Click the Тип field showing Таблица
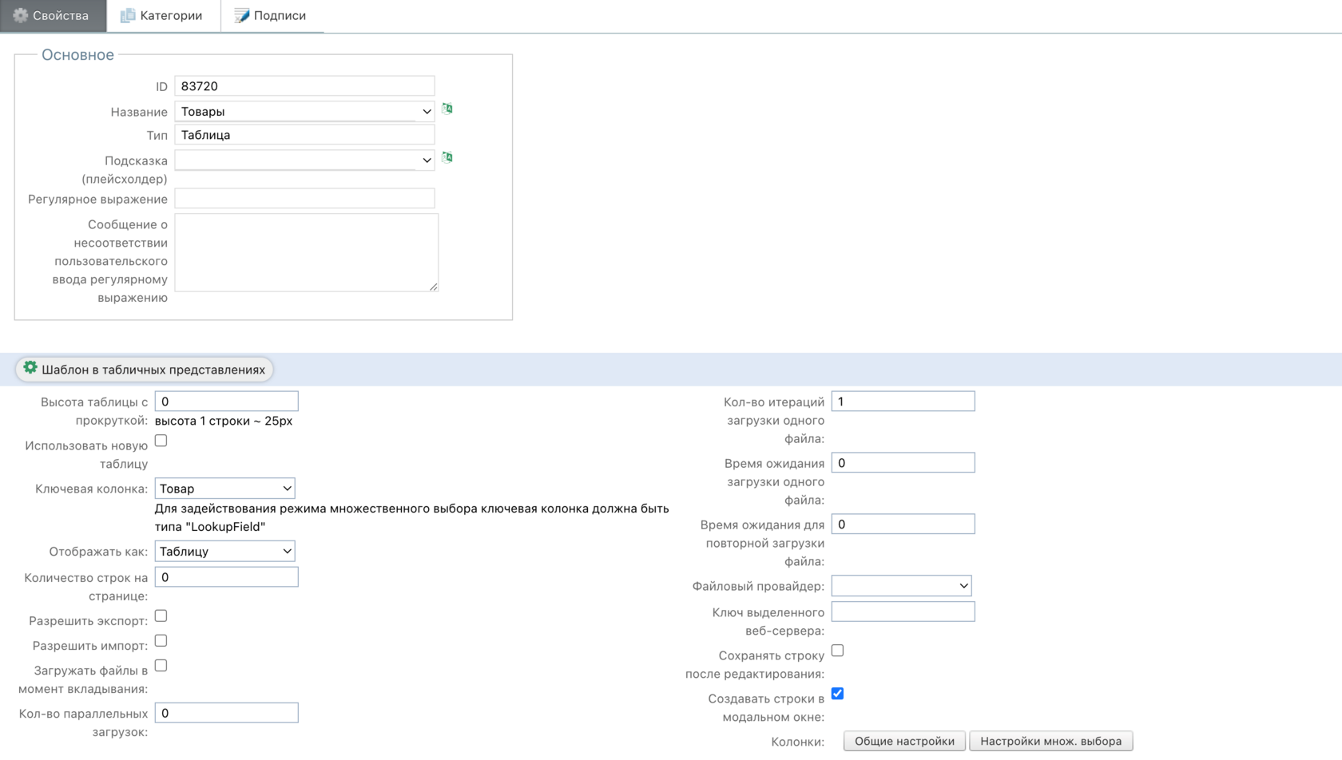The height and width of the screenshot is (760, 1342). (304, 135)
